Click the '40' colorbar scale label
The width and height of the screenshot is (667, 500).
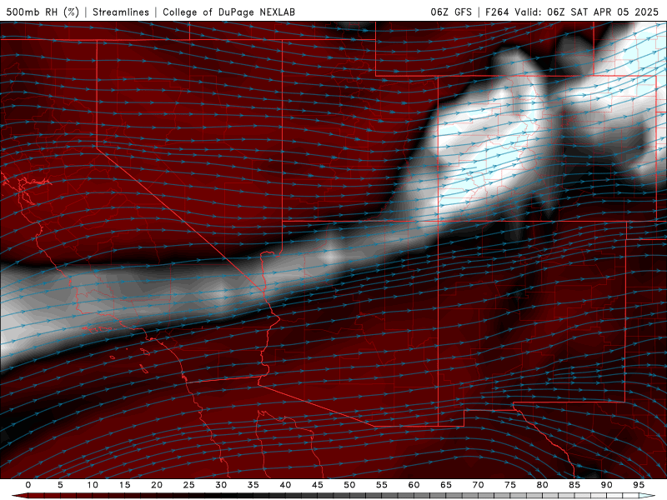[285, 485]
